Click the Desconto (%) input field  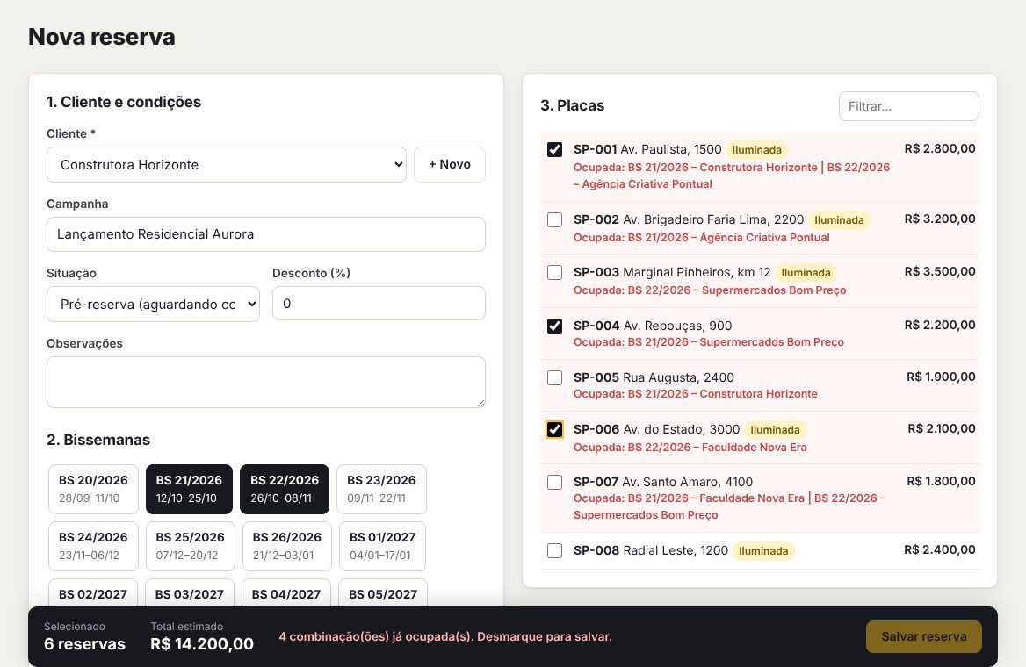coord(379,304)
